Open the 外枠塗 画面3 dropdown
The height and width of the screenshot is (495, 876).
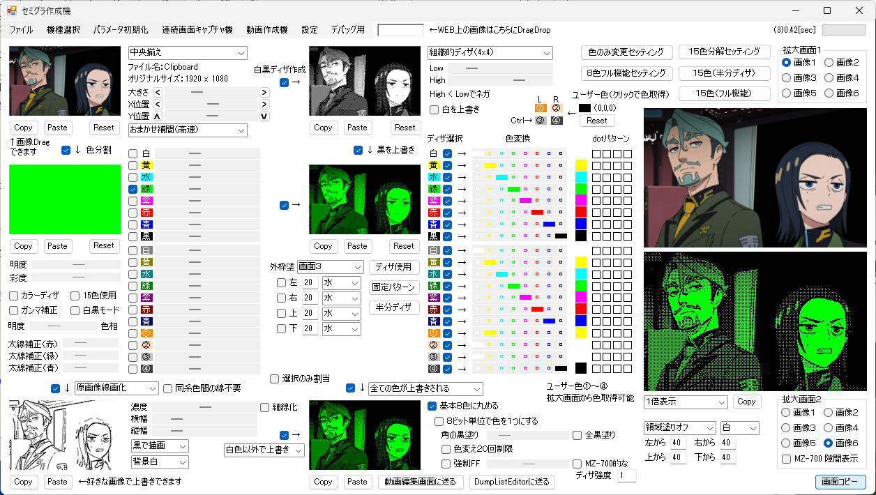coord(330,266)
